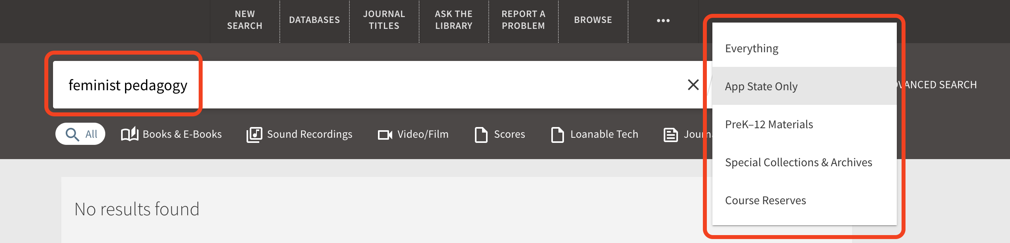This screenshot has height=243, width=1010.
Task: Select App State Only search scope
Action: [x=761, y=86]
